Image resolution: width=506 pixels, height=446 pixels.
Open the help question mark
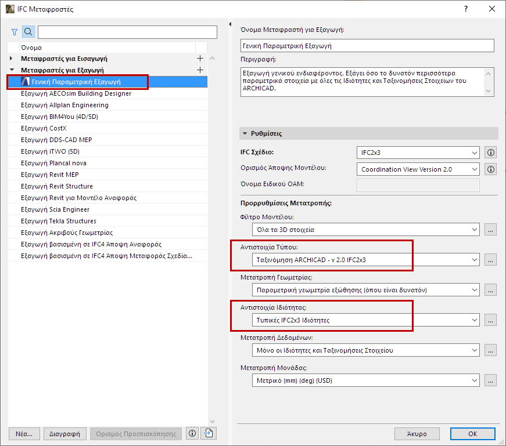[x=466, y=9]
